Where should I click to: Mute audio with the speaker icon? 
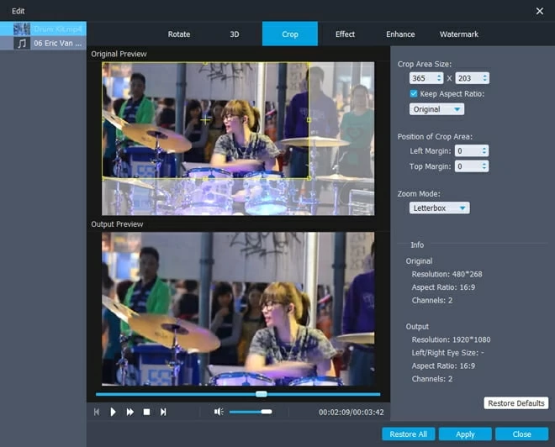click(x=219, y=412)
